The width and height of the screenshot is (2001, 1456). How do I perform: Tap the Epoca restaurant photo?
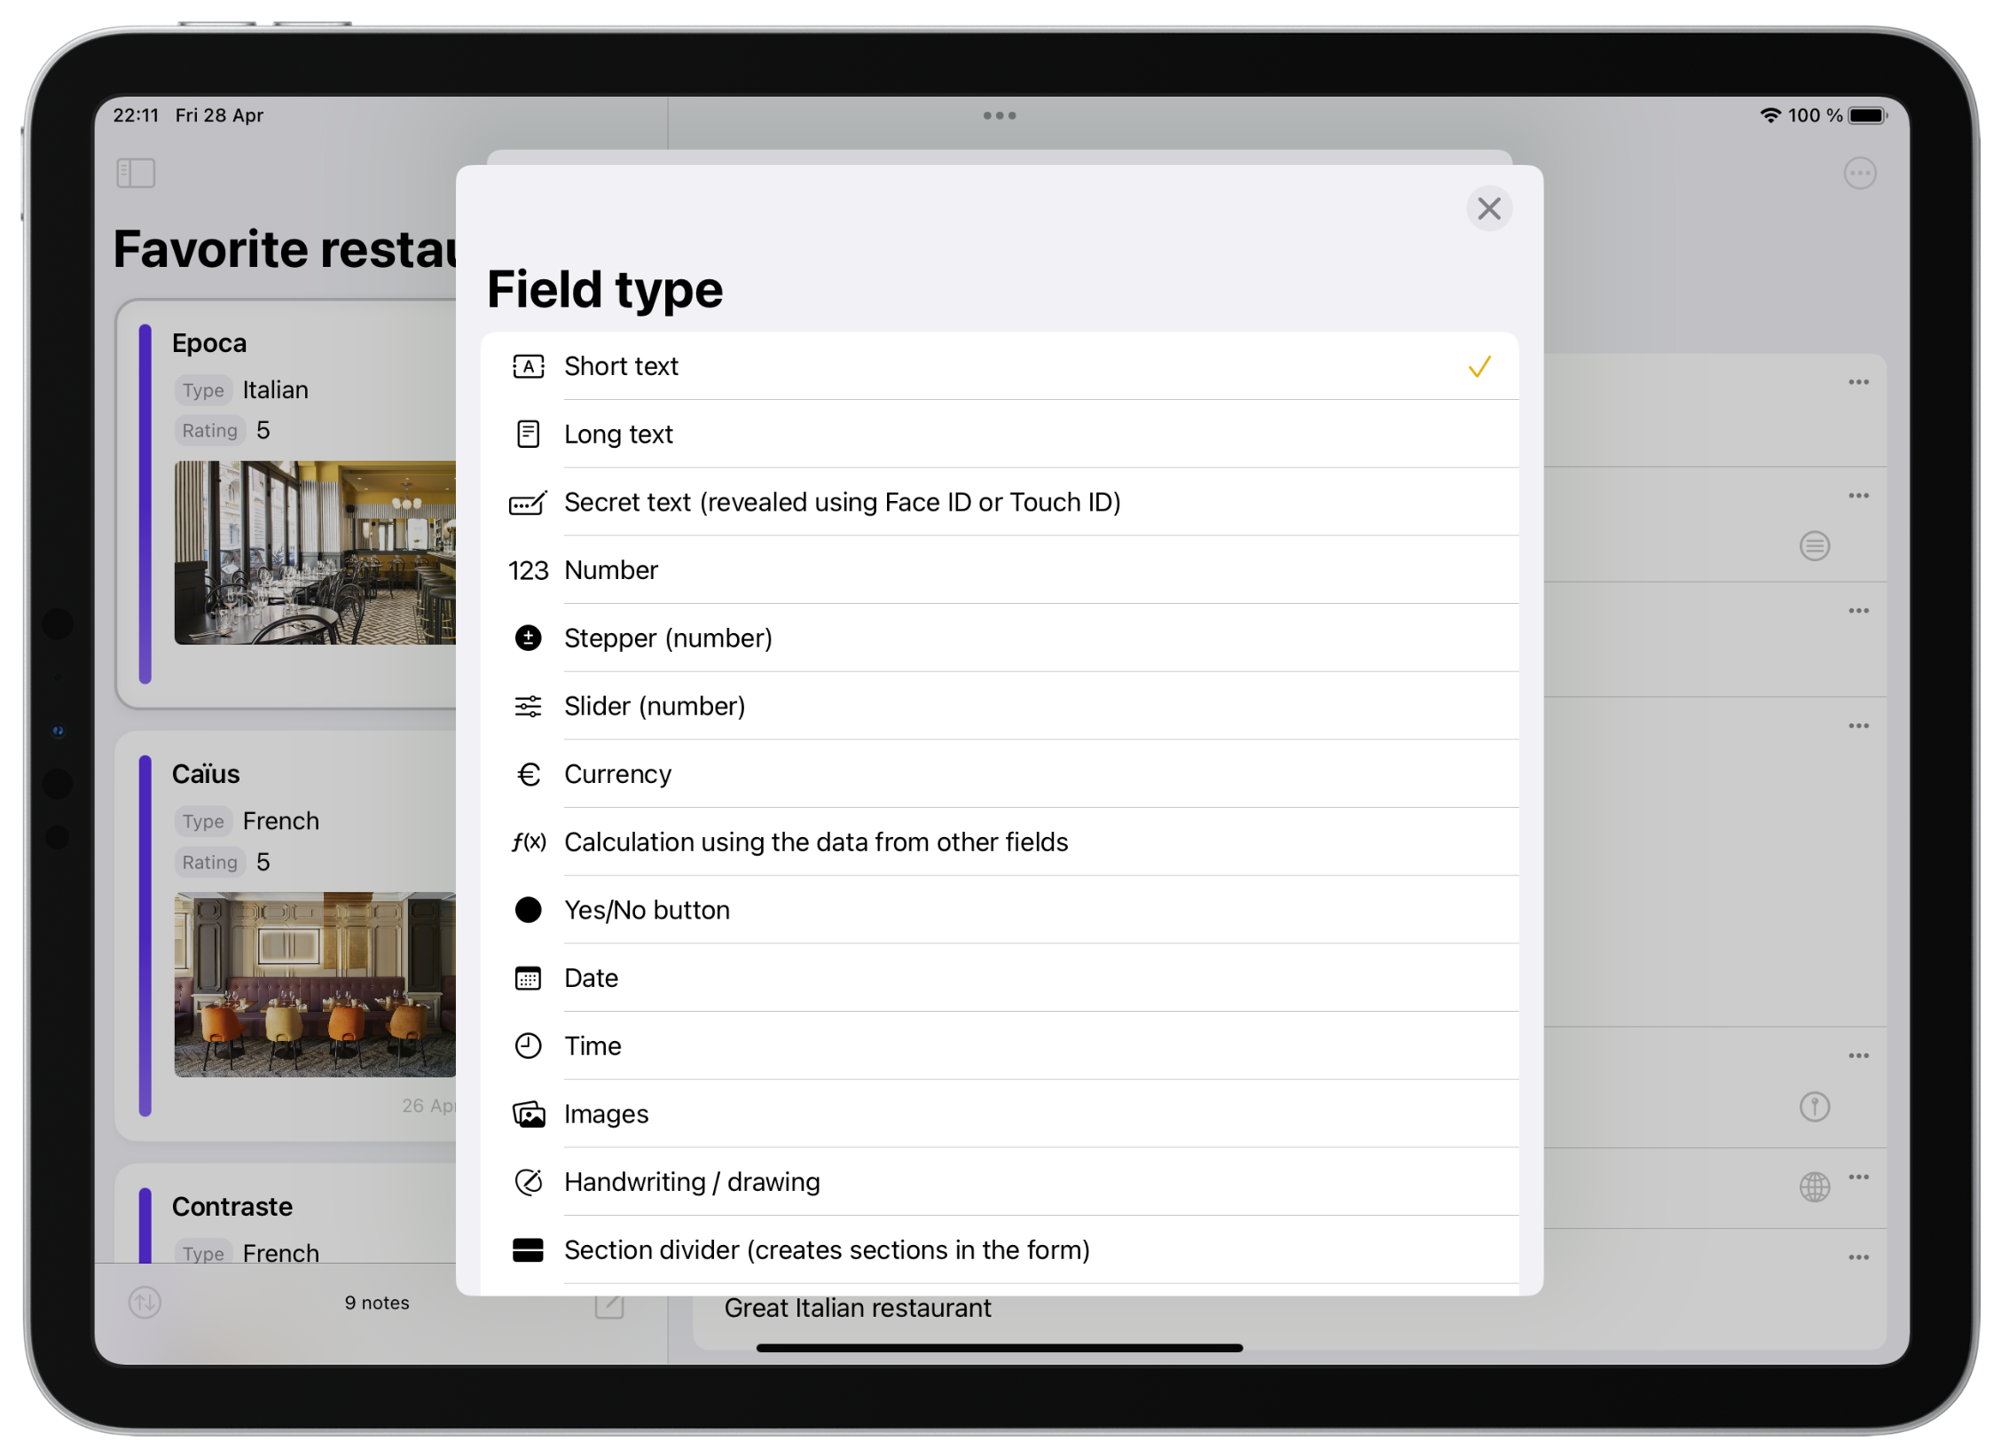click(x=315, y=552)
